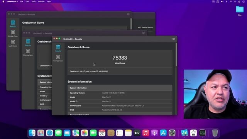Open Comparison in the Untitled 3 sidebar
The height and width of the screenshot is (139, 247).
click(58, 58)
